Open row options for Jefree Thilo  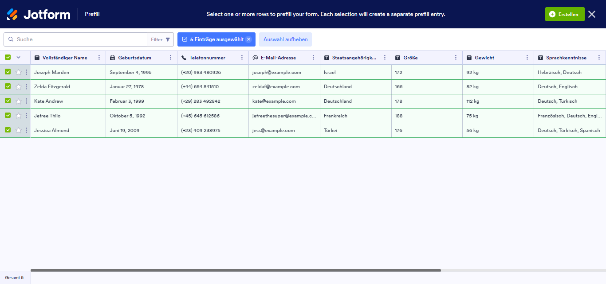click(x=26, y=116)
